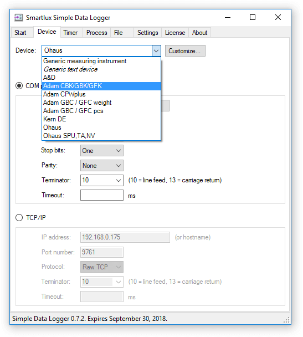Choose Generic measuring instrument from list
This screenshot has width=303, height=337.
(101, 61)
